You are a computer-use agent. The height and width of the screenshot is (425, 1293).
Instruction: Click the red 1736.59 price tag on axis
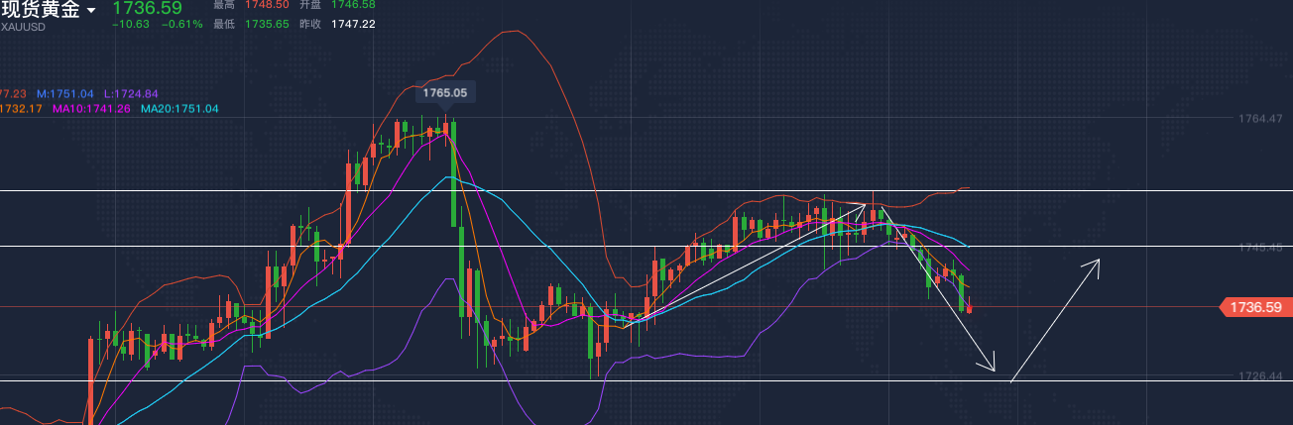(1256, 308)
